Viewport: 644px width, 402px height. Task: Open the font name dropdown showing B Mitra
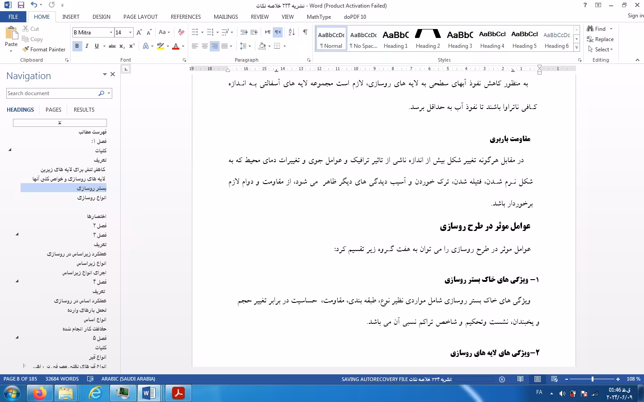[111, 32]
